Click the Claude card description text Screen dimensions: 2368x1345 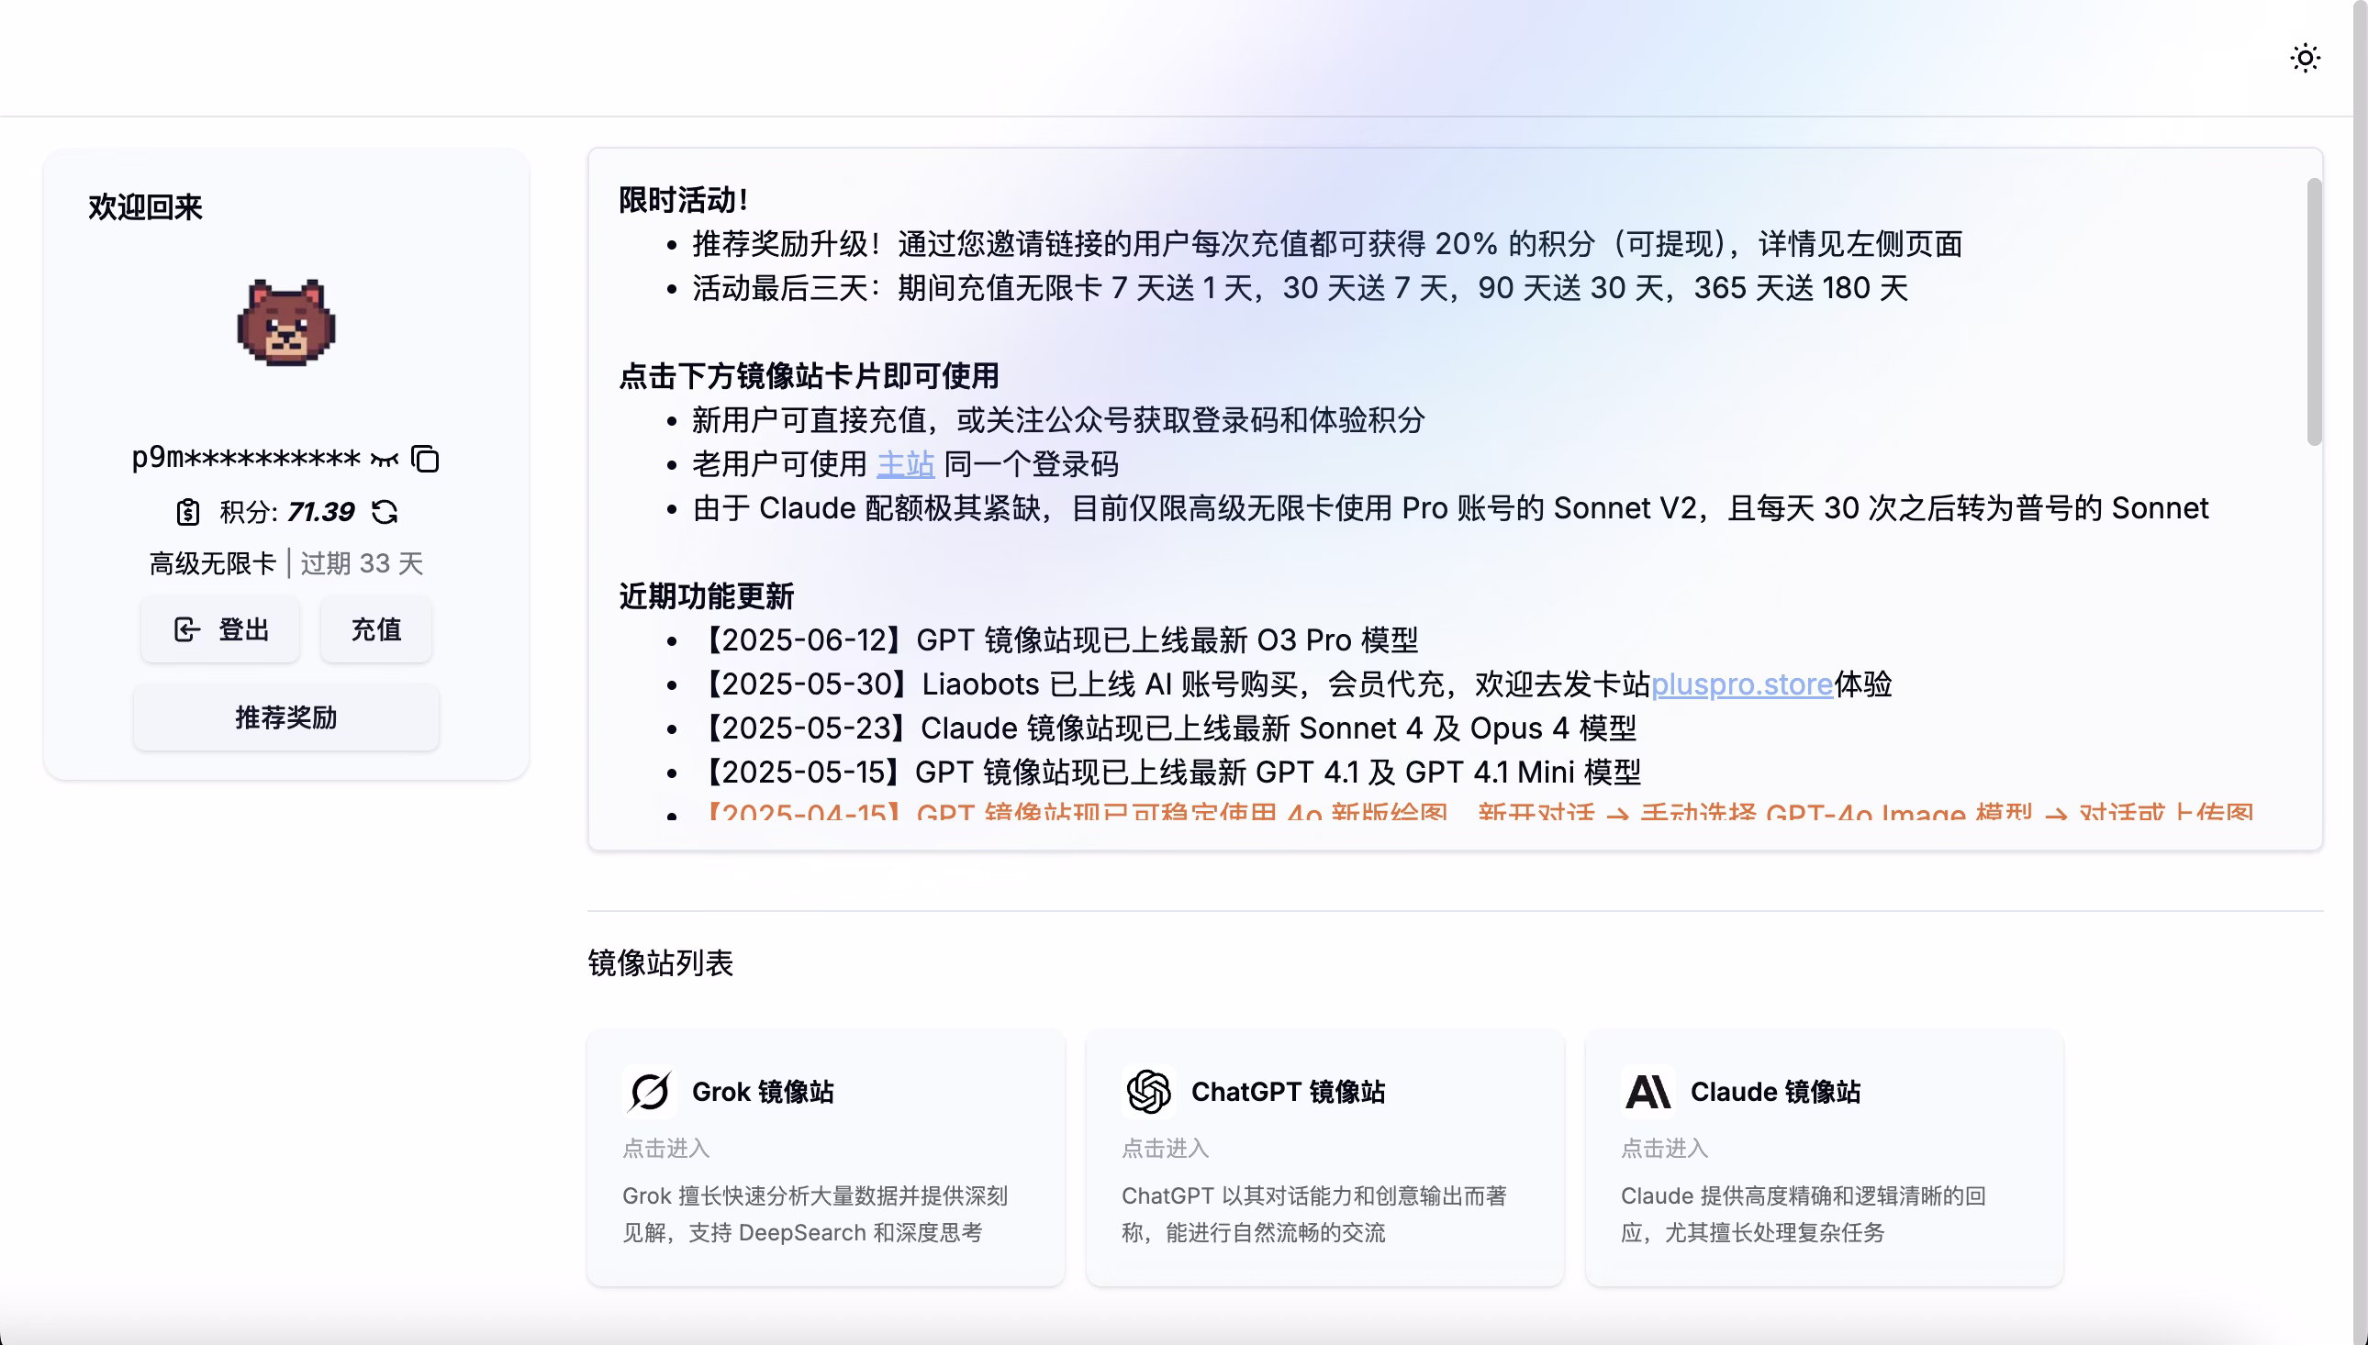point(1804,1214)
